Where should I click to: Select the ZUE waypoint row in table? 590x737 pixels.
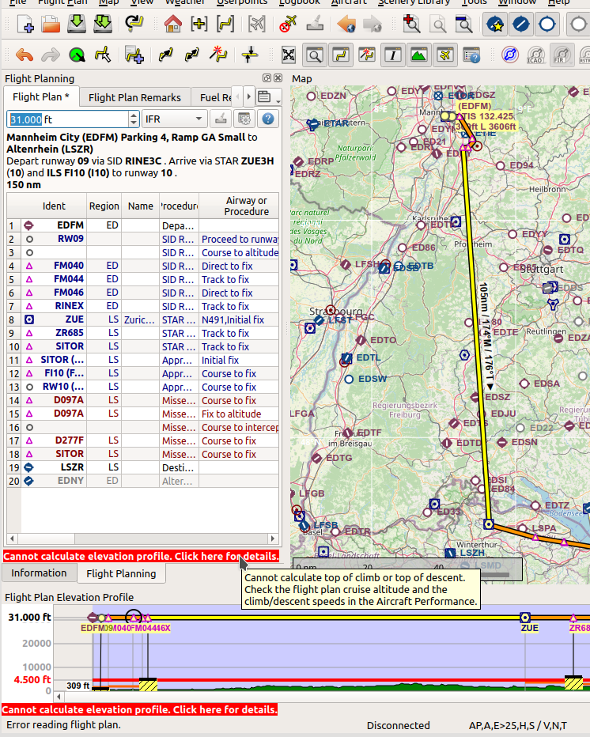click(x=142, y=319)
